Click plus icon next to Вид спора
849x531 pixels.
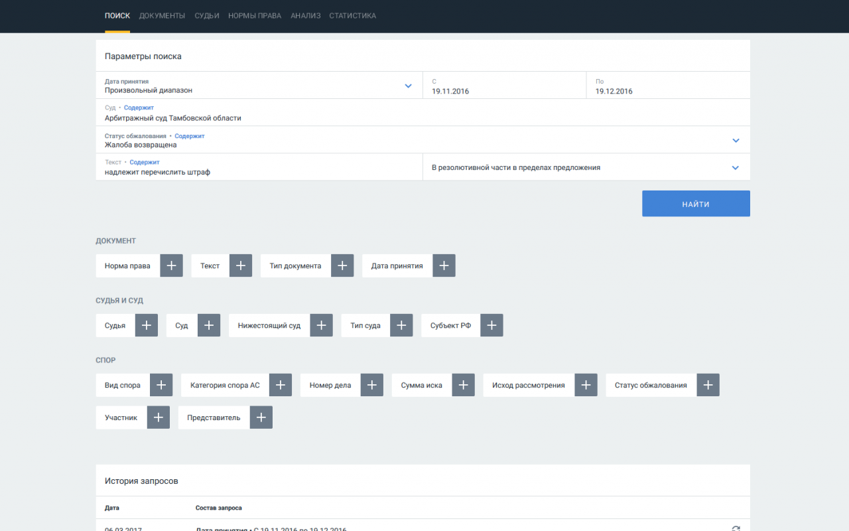[x=161, y=385]
